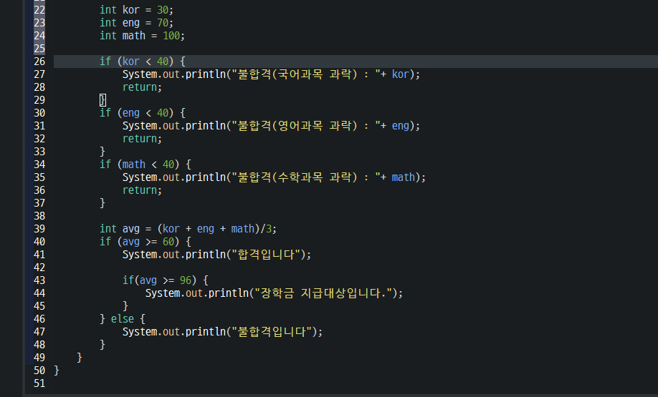Place cursor in 'int math = 100;' line
Image resolution: width=658 pixels, height=397 pixels.
142,36
